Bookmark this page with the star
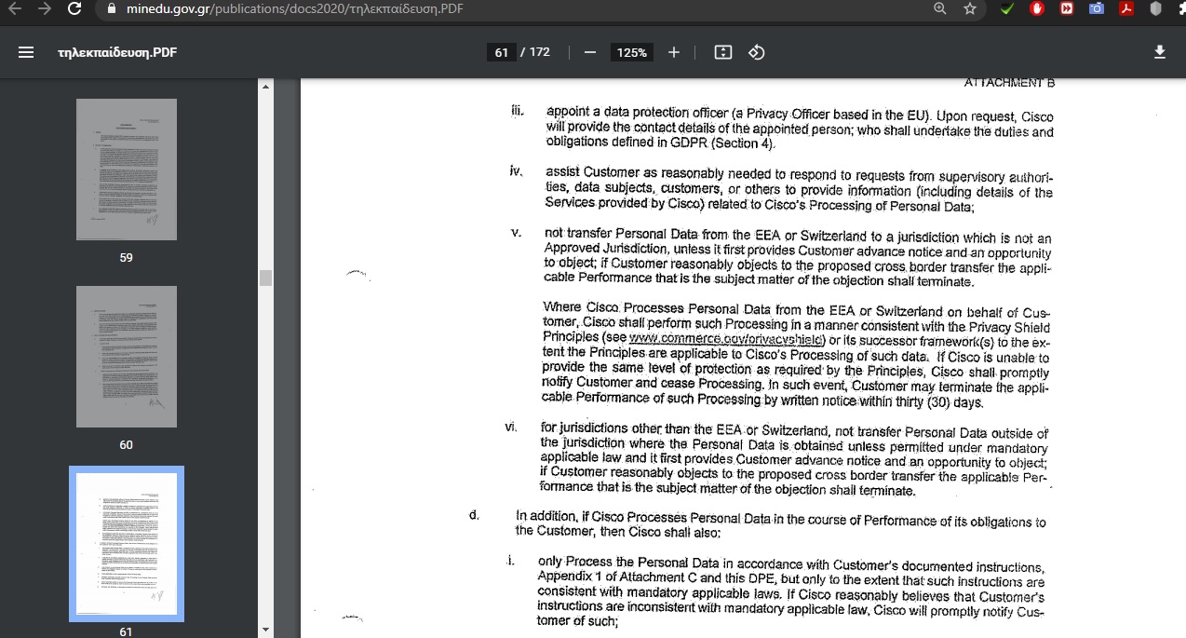1186x638 pixels. click(x=970, y=8)
